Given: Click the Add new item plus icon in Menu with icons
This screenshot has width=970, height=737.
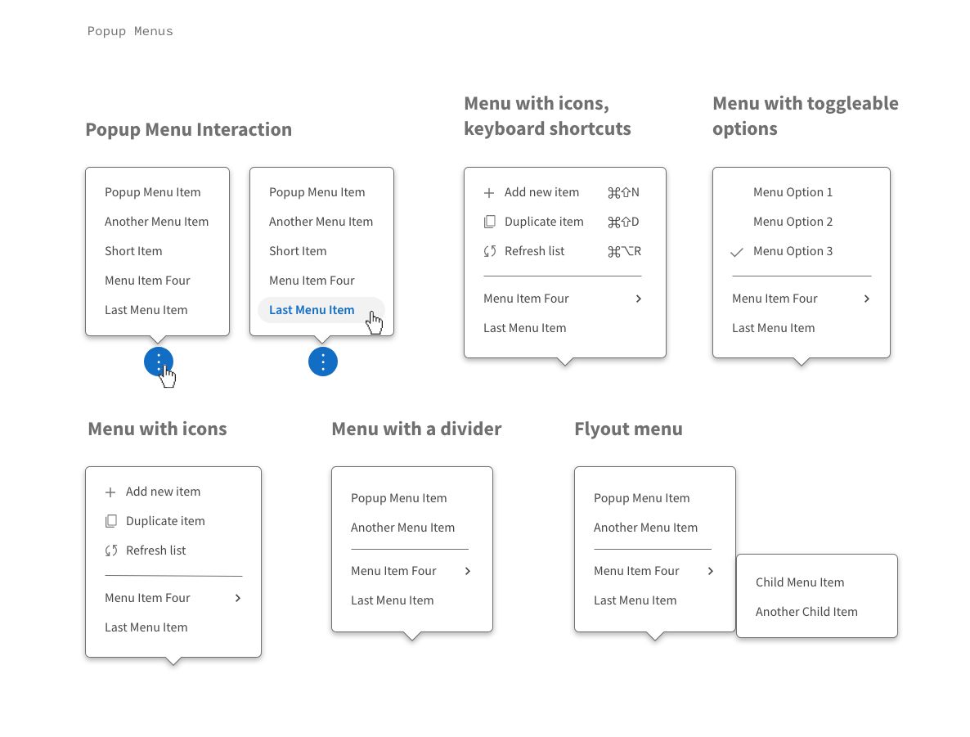Looking at the screenshot, I should click(x=110, y=492).
